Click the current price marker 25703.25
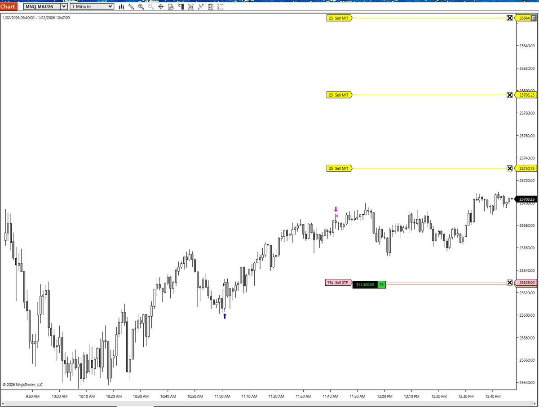 [526, 199]
